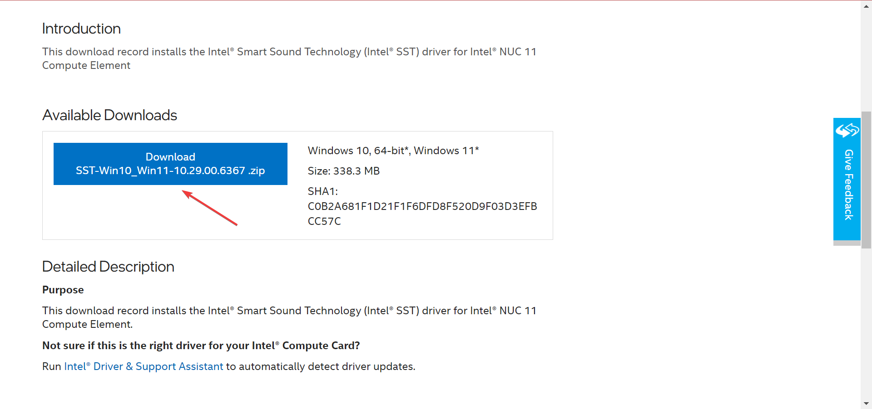The image size is (872, 409).
Task: Click the Purpose subheading
Action: [x=63, y=290]
